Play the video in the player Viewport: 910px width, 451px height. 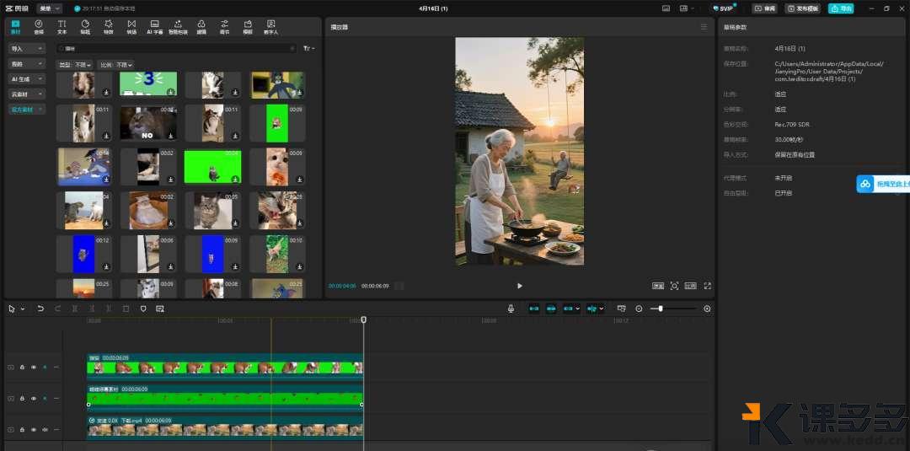tap(519, 286)
